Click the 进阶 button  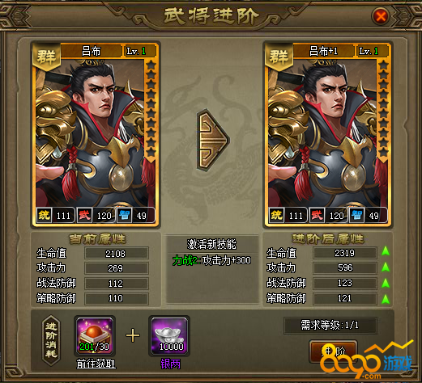pos(334,351)
